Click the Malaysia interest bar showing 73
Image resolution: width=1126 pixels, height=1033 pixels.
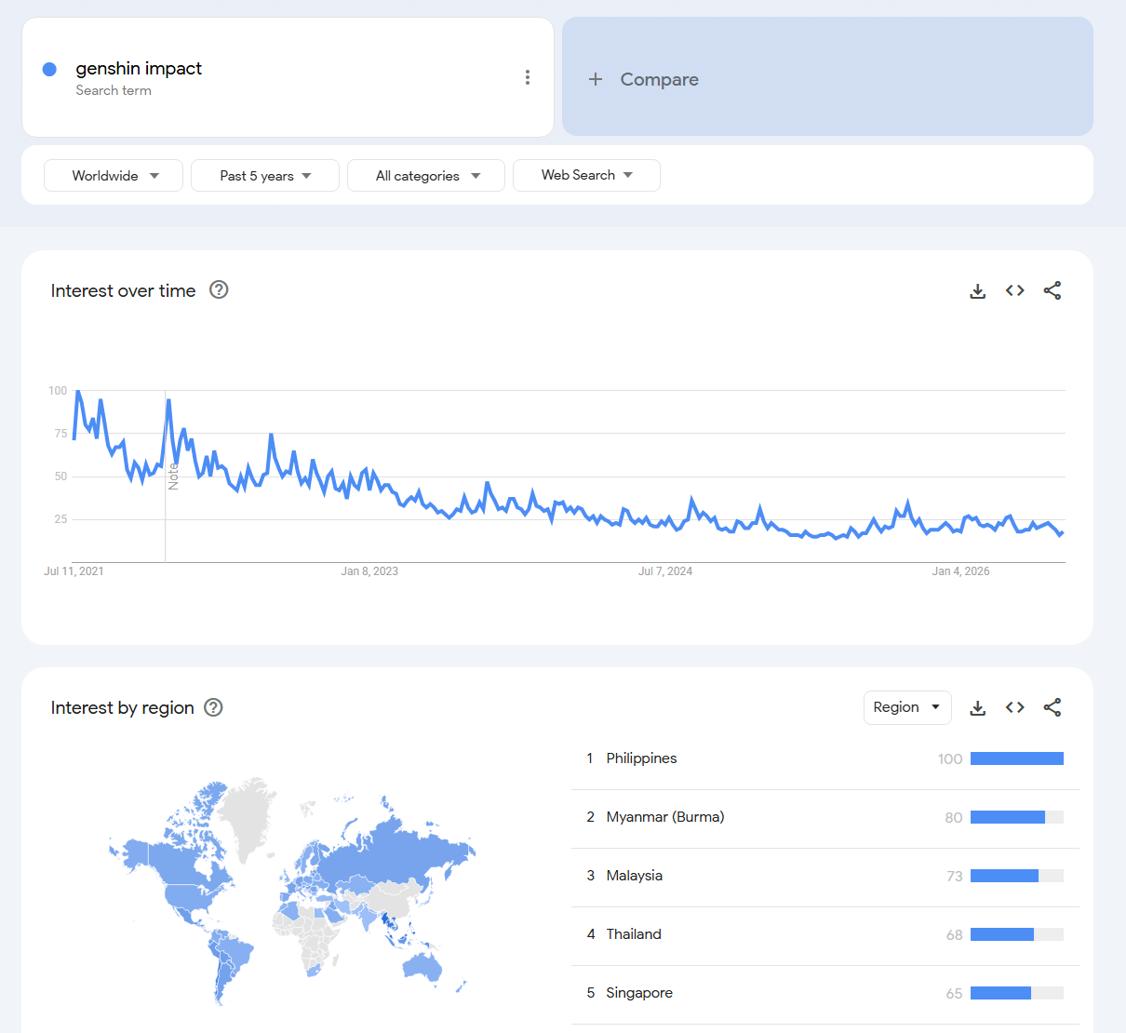[1017, 876]
